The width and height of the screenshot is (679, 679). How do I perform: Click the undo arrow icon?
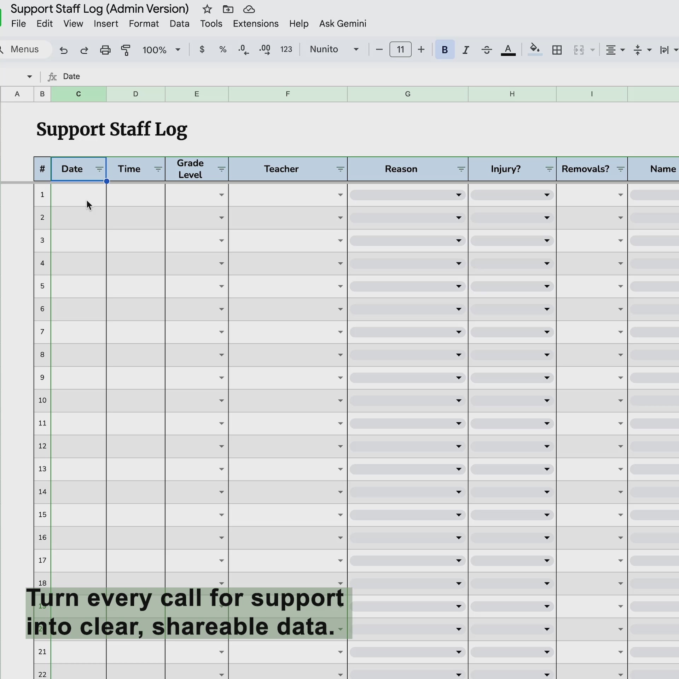(x=64, y=50)
